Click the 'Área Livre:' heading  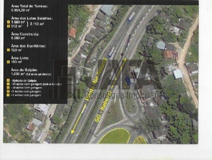20,58
